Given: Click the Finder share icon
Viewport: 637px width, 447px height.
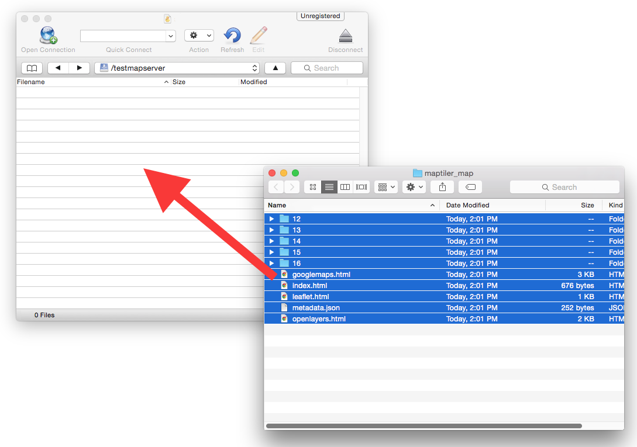Looking at the screenshot, I should click(442, 187).
